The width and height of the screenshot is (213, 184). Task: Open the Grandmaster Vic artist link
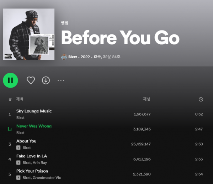47,178
